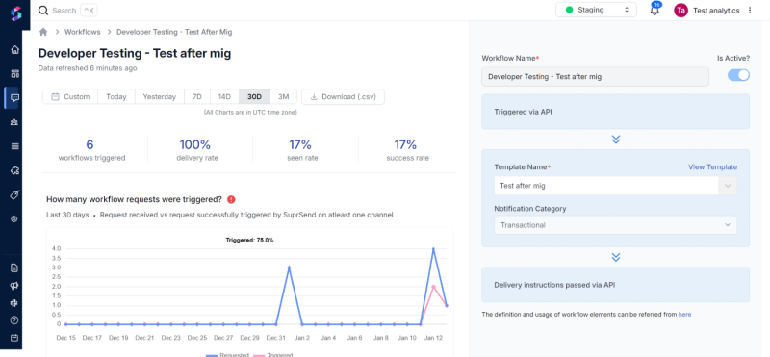This screenshot has height=357, width=770.
Task: Open the Staging environment dropdown
Action: point(596,10)
